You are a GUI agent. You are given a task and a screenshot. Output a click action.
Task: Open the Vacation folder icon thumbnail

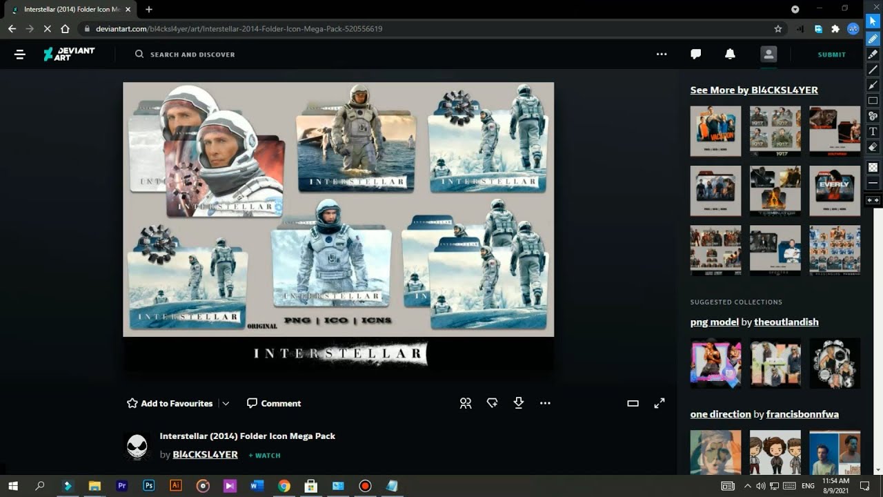pyautogui.click(x=715, y=131)
